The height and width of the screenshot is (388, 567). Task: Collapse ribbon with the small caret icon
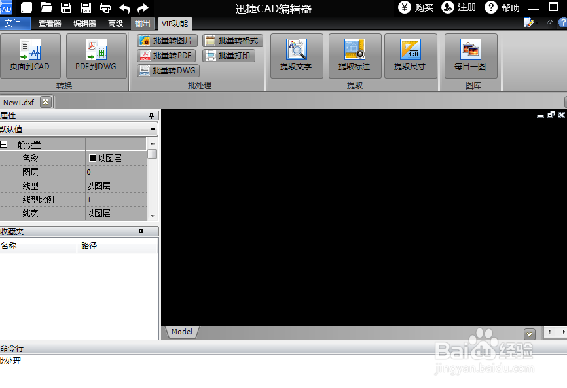tap(550, 22)
